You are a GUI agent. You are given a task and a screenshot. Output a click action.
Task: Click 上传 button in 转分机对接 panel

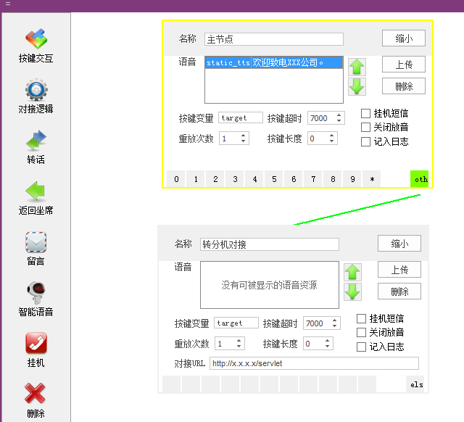399,270
